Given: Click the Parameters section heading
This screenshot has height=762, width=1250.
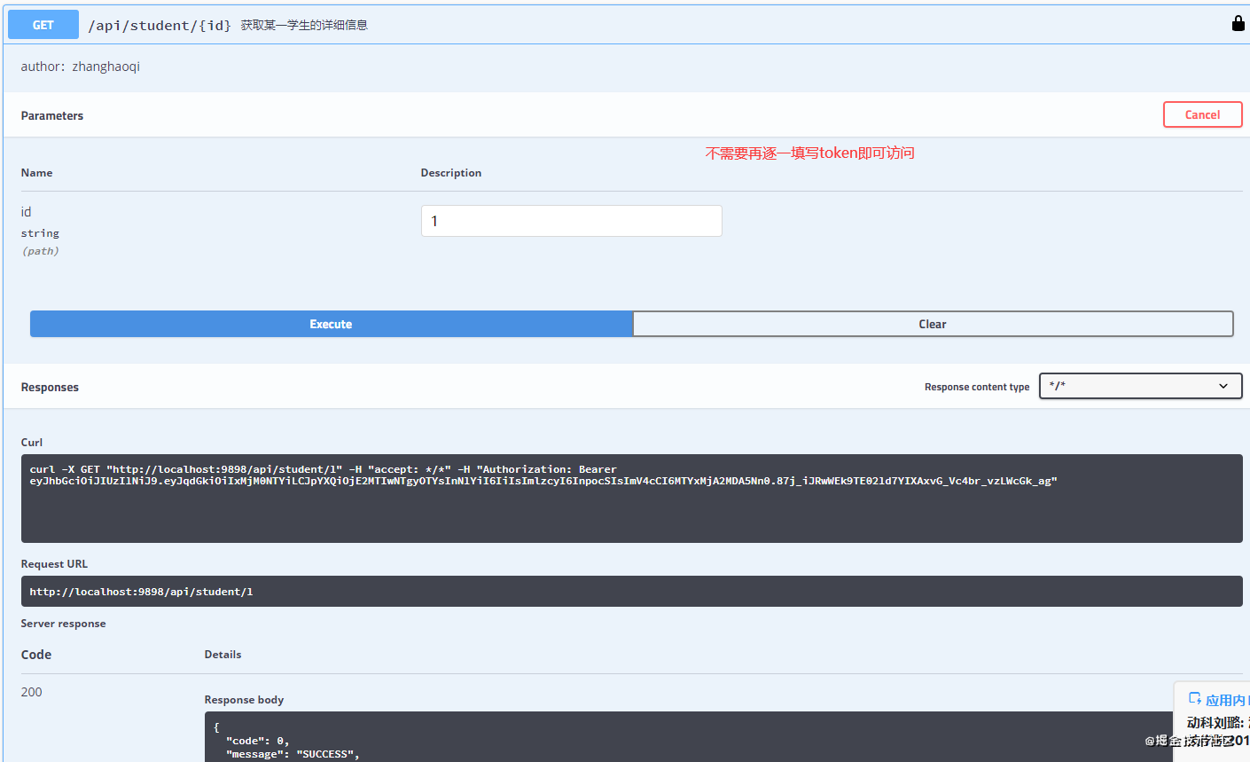Looking at the screenshot, I should pos(52,115).
